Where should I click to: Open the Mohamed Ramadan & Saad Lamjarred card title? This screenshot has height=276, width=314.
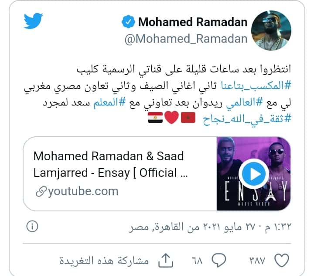pos(110,164)
